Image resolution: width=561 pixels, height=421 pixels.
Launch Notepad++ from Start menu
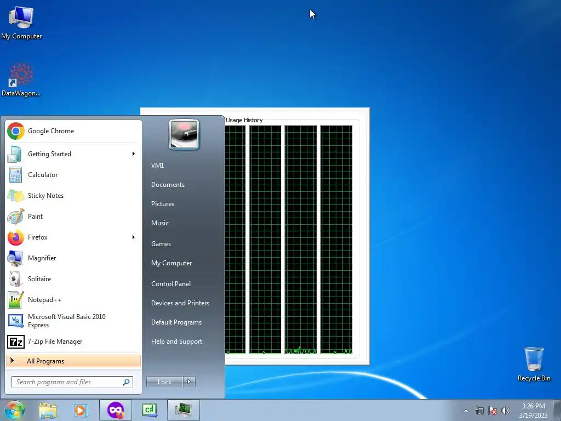pos(73,300)
